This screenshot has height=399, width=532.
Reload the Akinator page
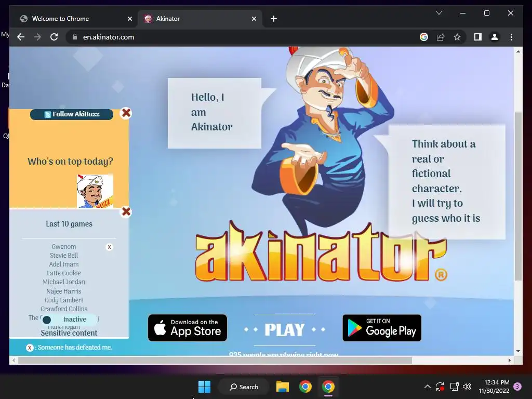54,37
